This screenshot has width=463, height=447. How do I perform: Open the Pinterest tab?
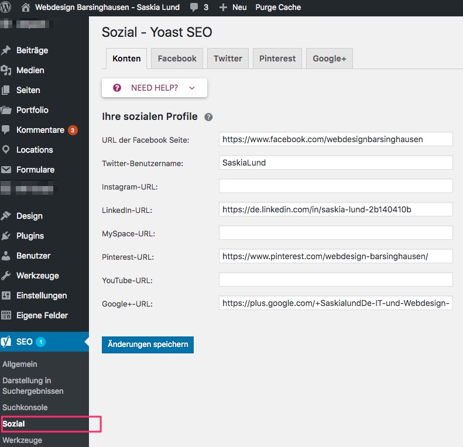tap(277, 59)
